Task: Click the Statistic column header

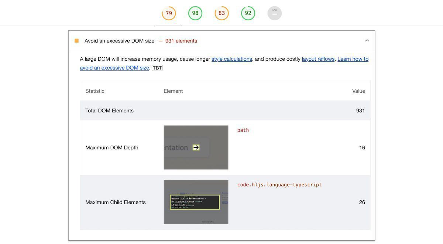Action: (x=95, y=91)
